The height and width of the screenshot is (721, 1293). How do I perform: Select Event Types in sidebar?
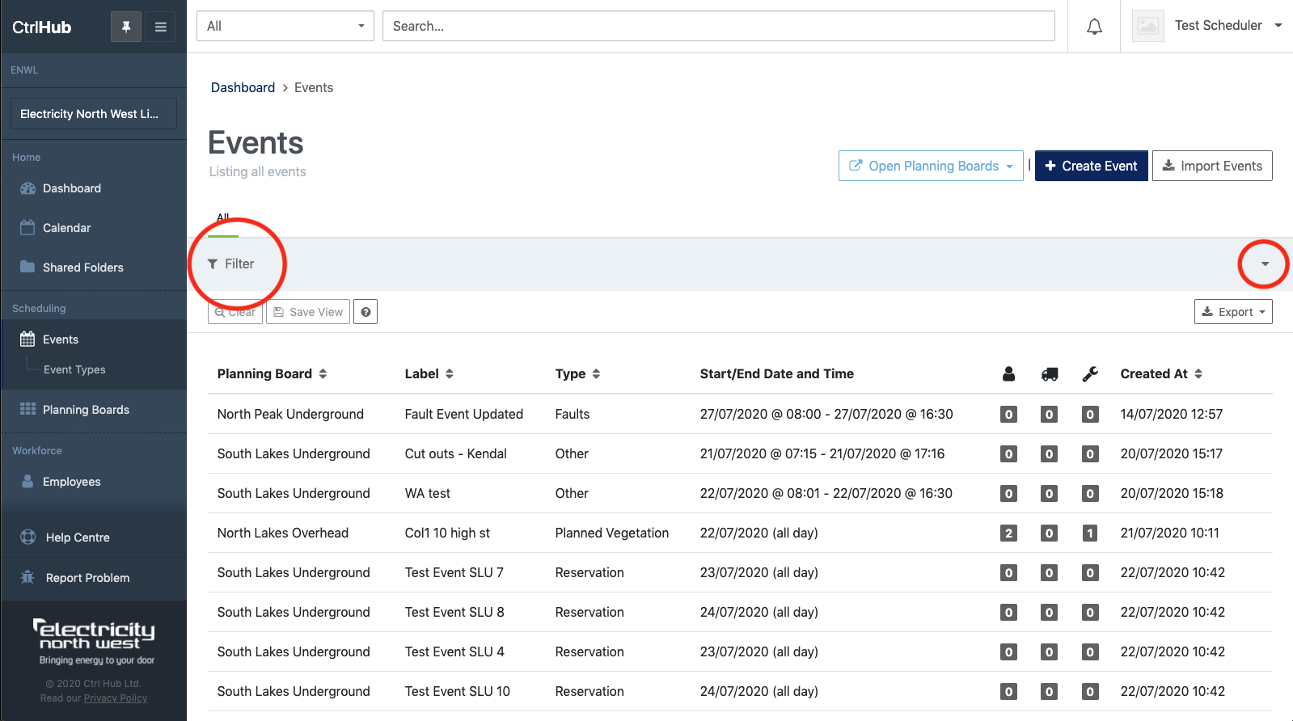pos(74,369)
